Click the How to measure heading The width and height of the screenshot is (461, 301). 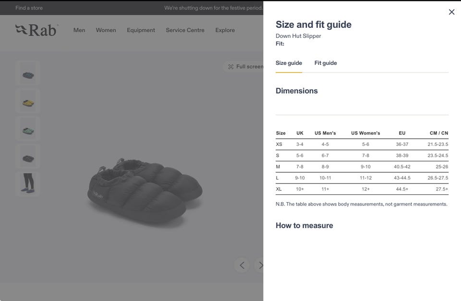pyautogui.click(x=304, y=226)
